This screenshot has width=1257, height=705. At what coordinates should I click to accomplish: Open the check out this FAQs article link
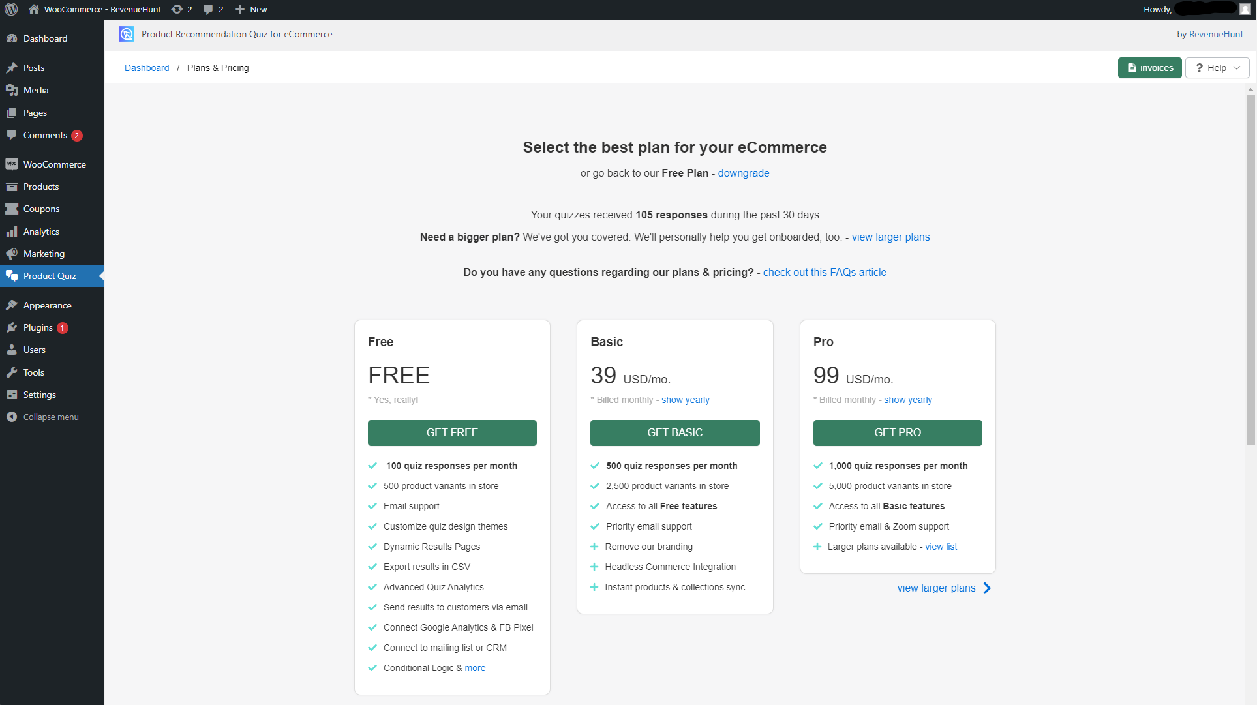click(825, 273)
